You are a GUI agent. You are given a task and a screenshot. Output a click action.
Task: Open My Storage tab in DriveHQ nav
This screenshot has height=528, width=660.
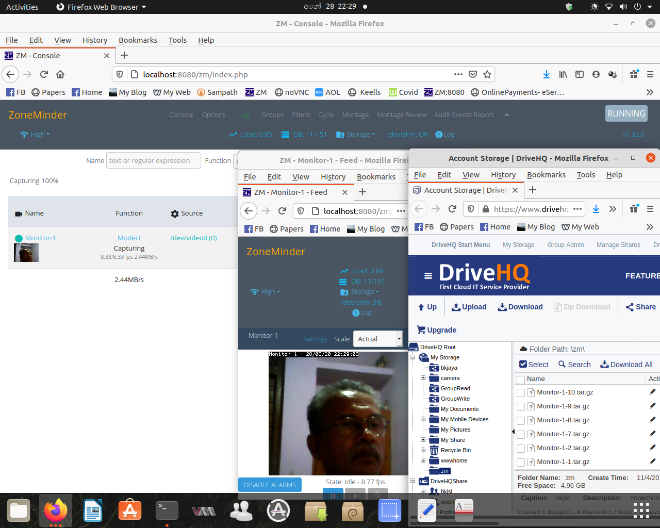(x=518, y=245)
